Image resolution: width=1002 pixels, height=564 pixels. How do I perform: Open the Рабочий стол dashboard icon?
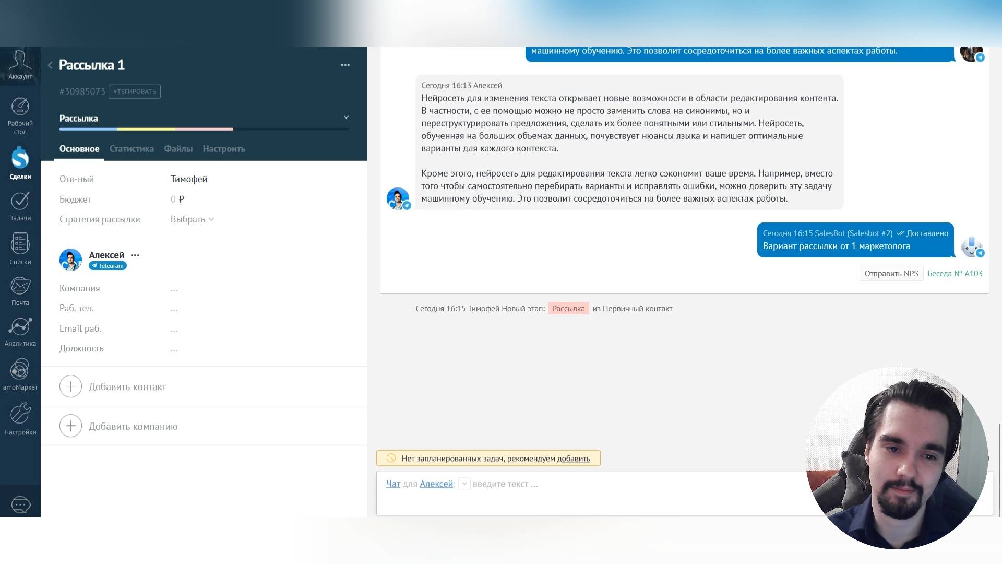click(x=20, y=107)
